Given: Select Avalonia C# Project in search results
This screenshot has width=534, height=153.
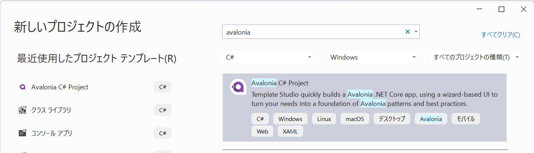Looking at the screenshot, I should (365, 107).
